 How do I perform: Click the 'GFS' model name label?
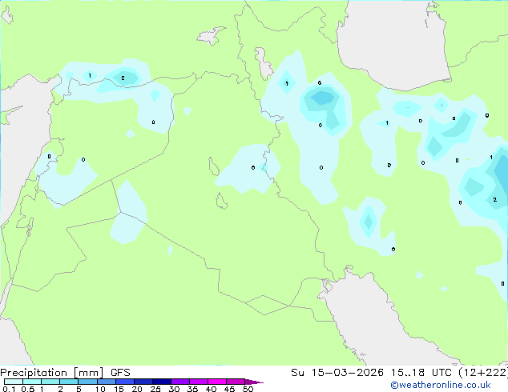[120, 373]
